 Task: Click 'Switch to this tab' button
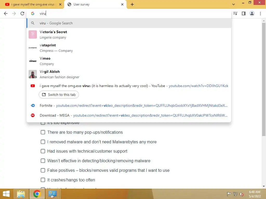pyautogui.click(x=59, y=95)
